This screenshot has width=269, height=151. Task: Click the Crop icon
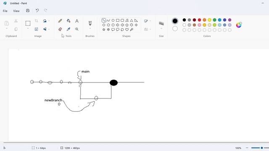pyautogui.click(x=37, y=21)
